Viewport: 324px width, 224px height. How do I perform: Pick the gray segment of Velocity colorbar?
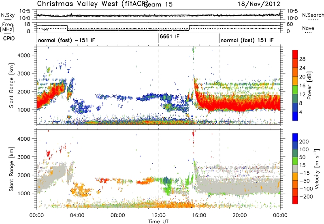tap(295, 169)
